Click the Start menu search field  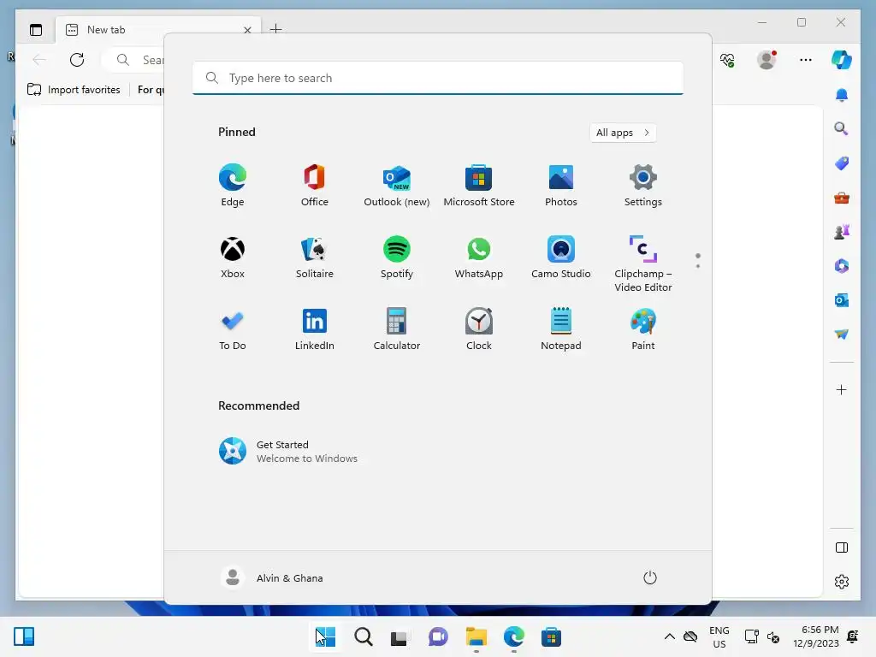pos(438,78)
